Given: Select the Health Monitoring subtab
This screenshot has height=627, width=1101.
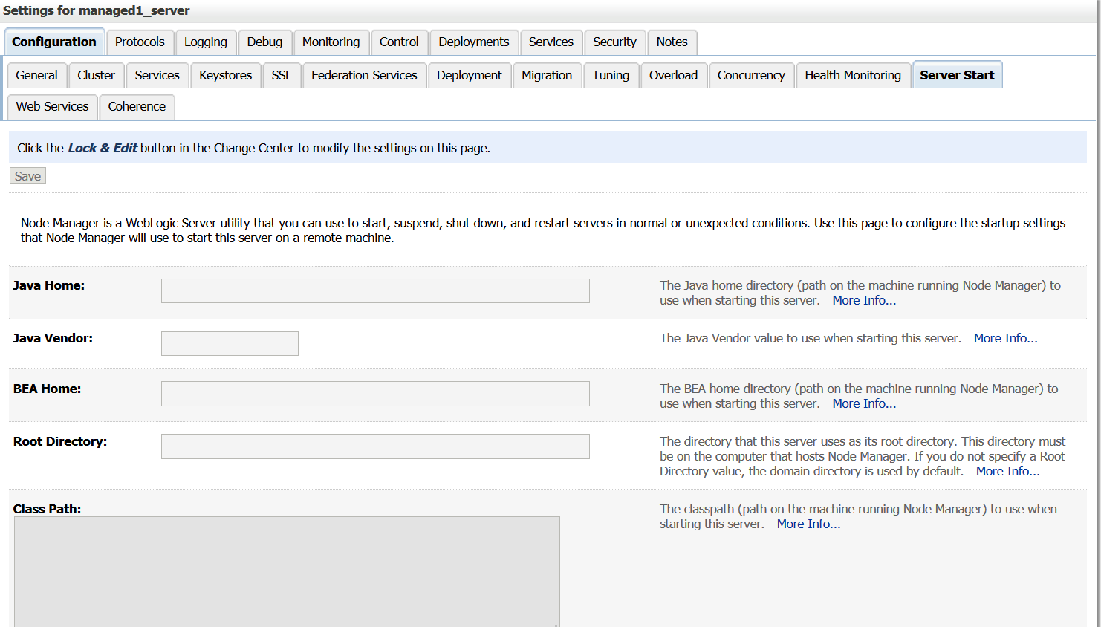Looking at the screenshot, I should point(853,76).
